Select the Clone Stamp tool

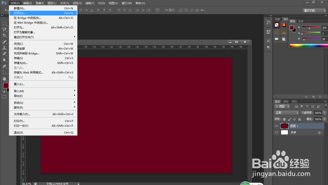pyautogui.click(x=4, y=48)
